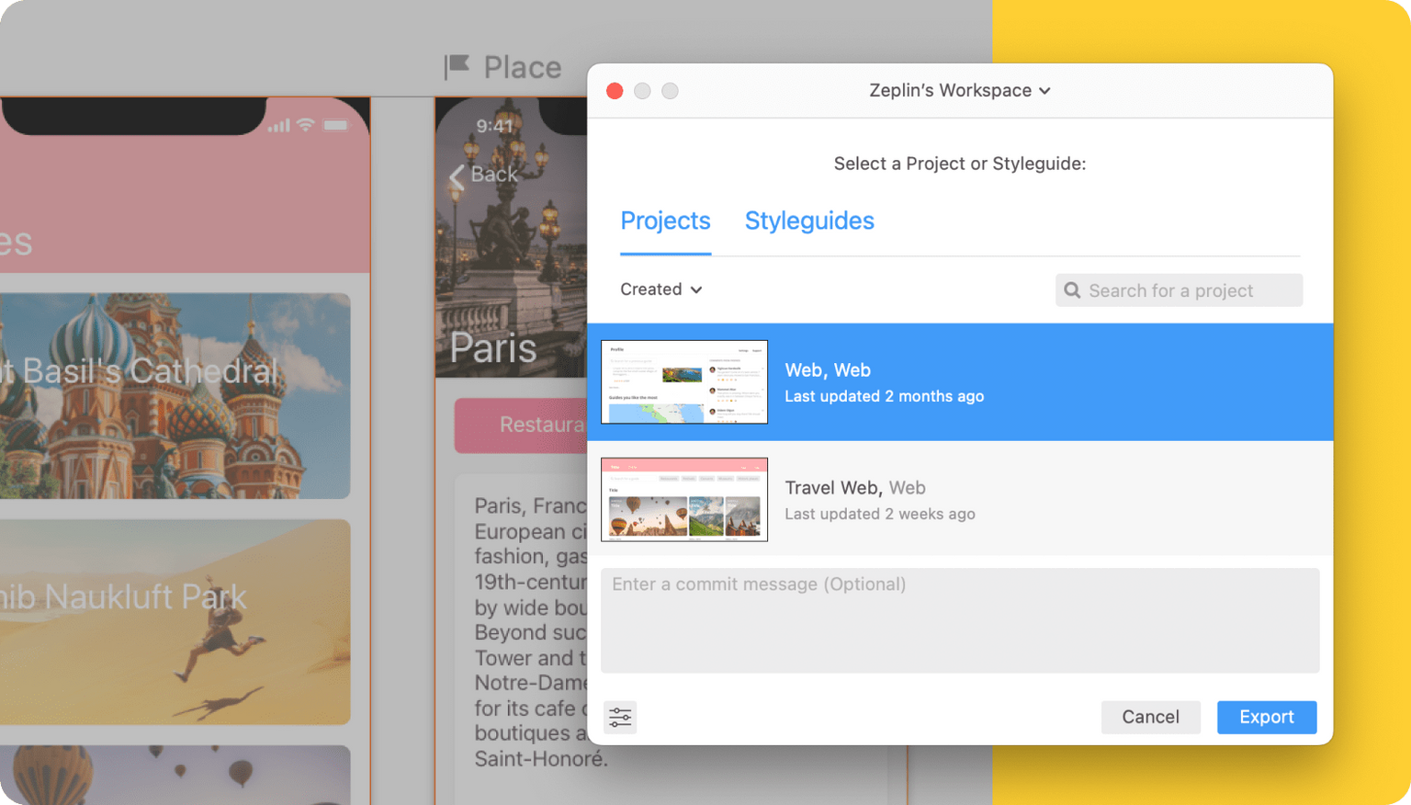The image size is (1411, 805).
Task: Select the Projects tab
Action: pos(665,221)
